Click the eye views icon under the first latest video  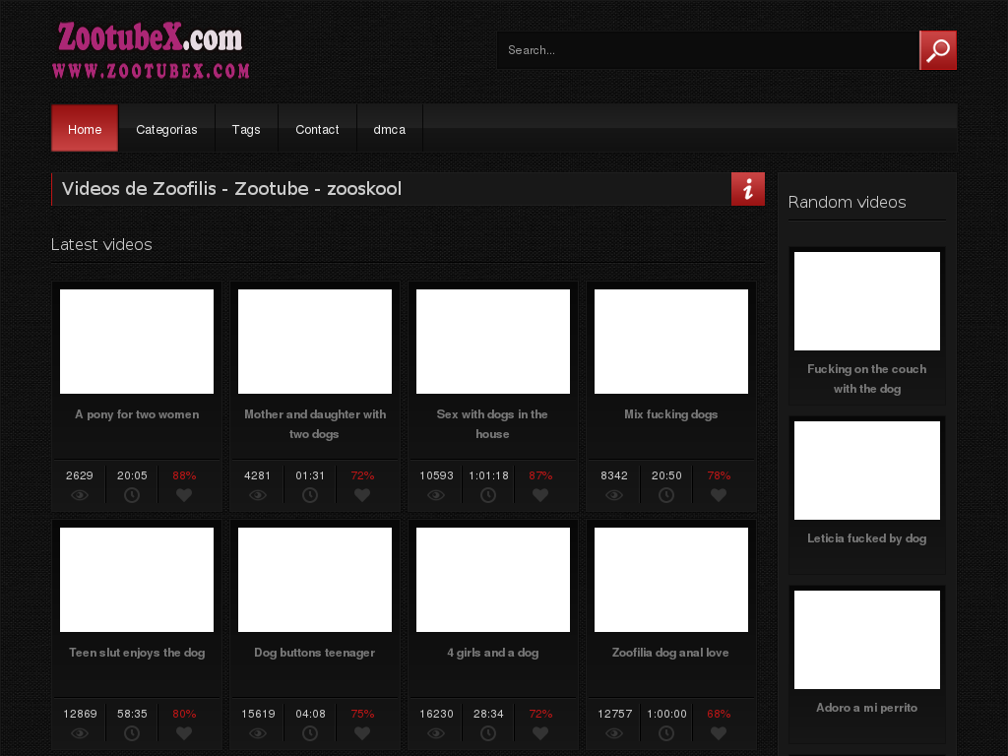tap(79, 495)
